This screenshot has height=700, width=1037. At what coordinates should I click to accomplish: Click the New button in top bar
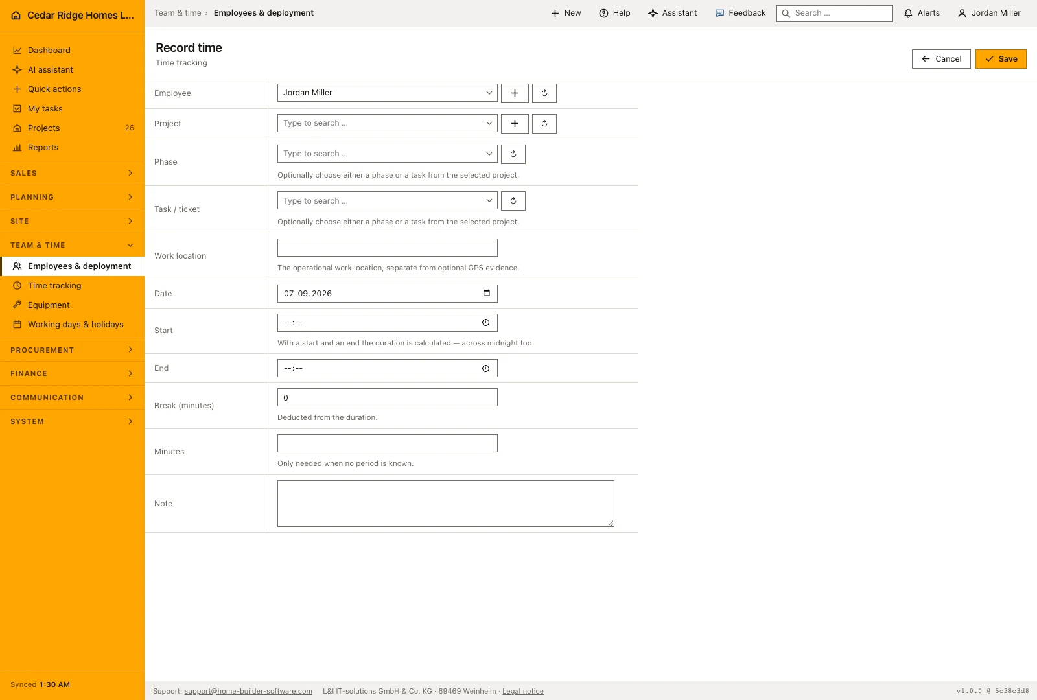pyautogui.click(x=566, y=13)
